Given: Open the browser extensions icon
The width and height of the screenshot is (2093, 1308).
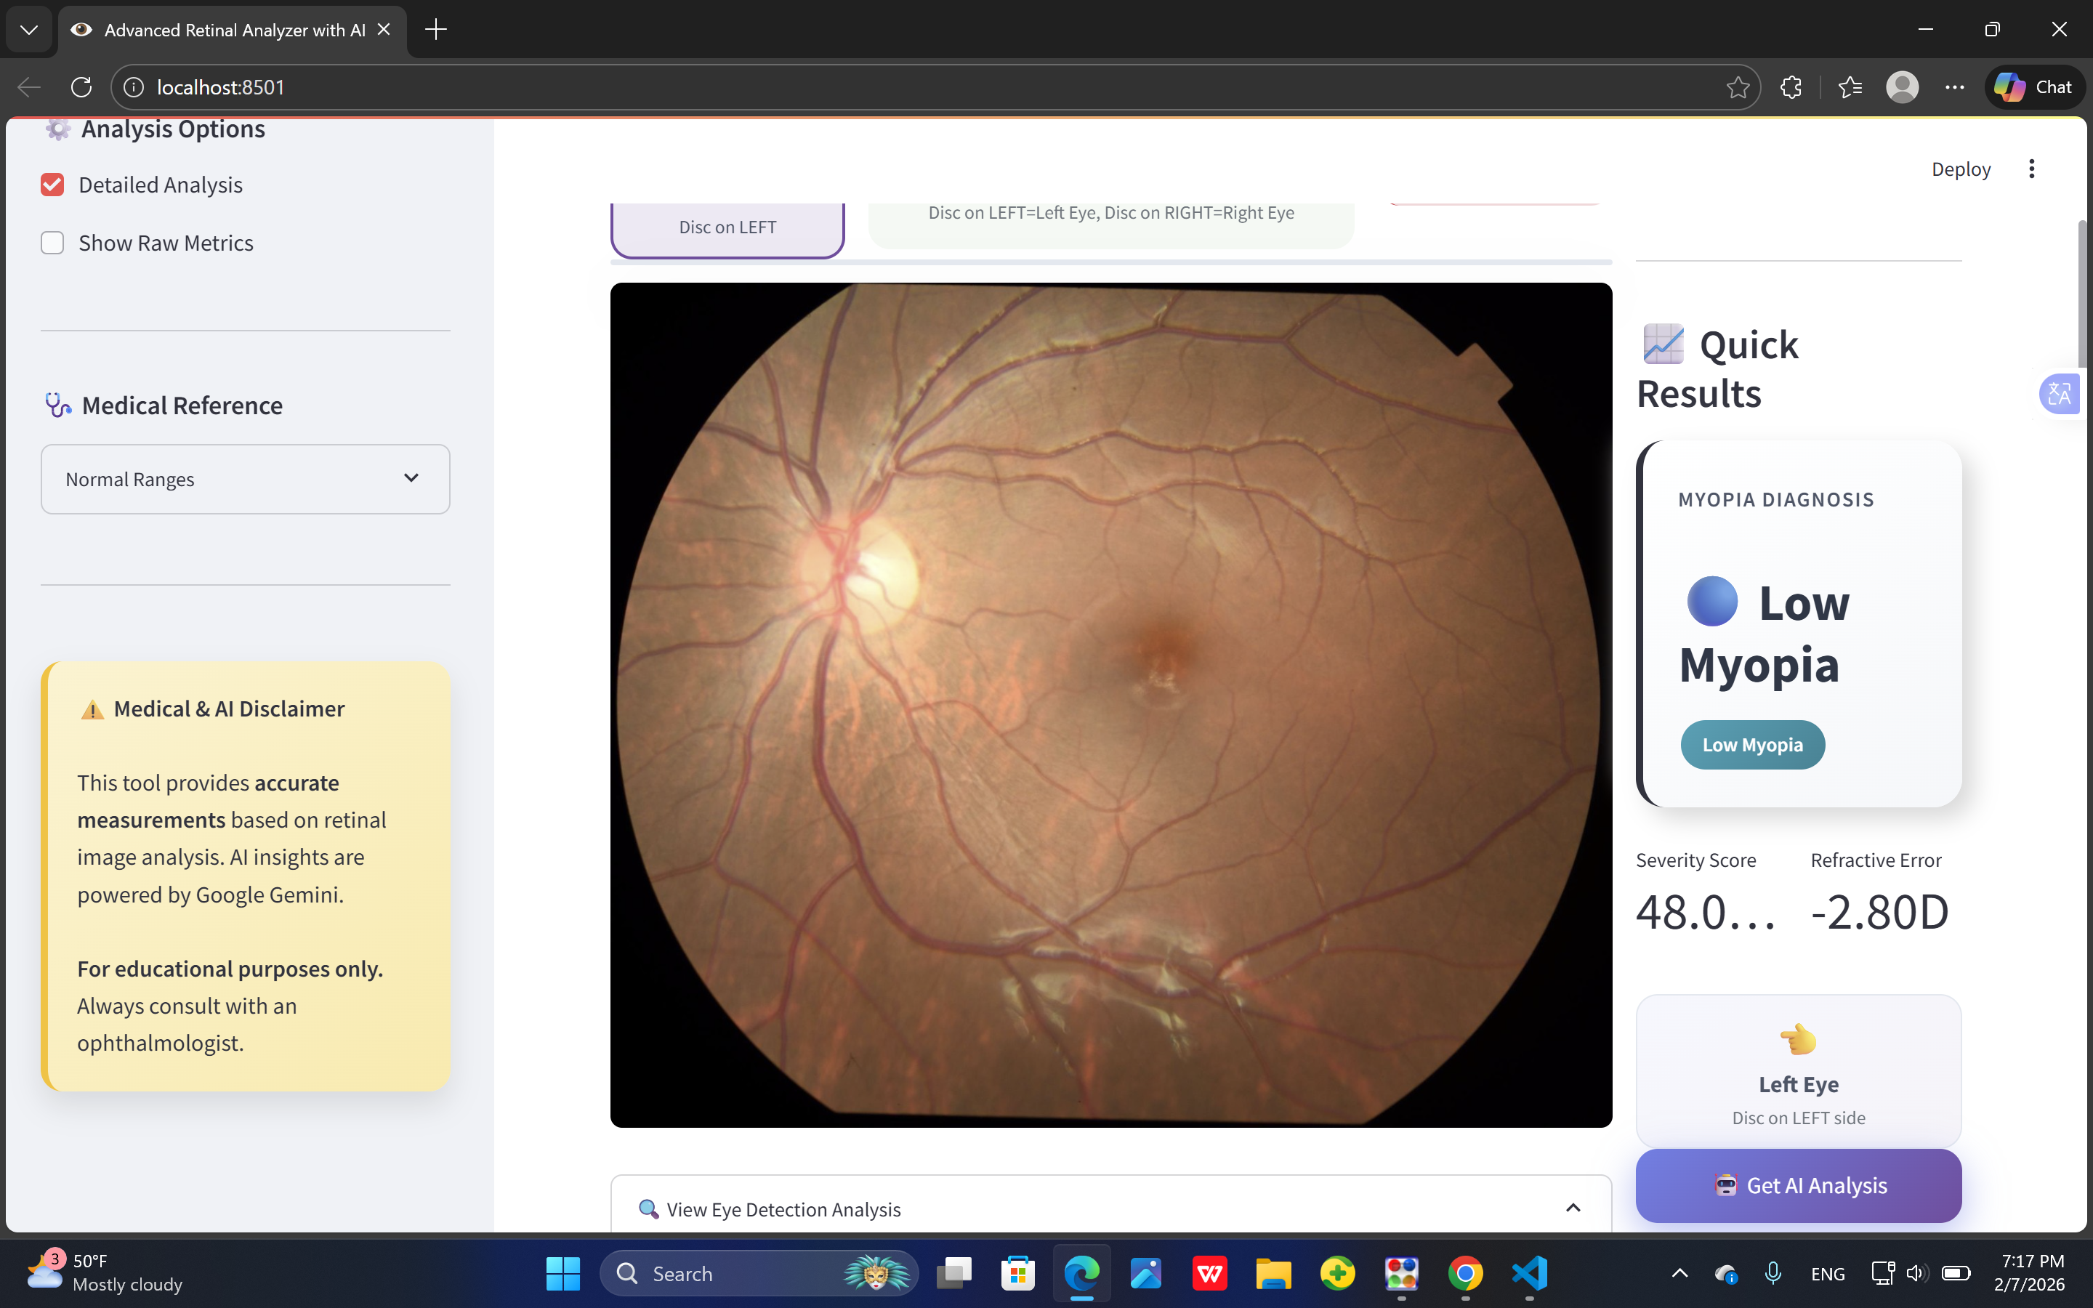Looking at the screenshot, I should (x=1791, y=87).
